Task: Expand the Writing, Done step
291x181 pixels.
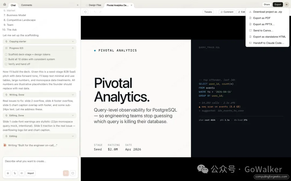Action: [40, 95]
